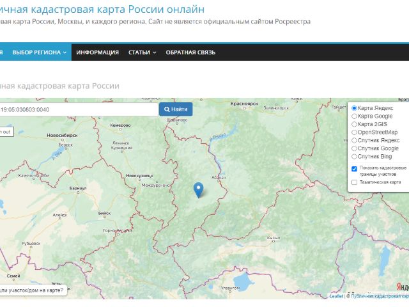Click the Красноярск city label on map

[x=244, y=104]
